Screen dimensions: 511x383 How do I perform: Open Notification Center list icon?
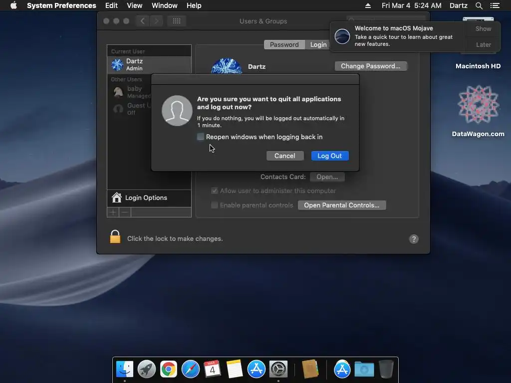[495, 5]
